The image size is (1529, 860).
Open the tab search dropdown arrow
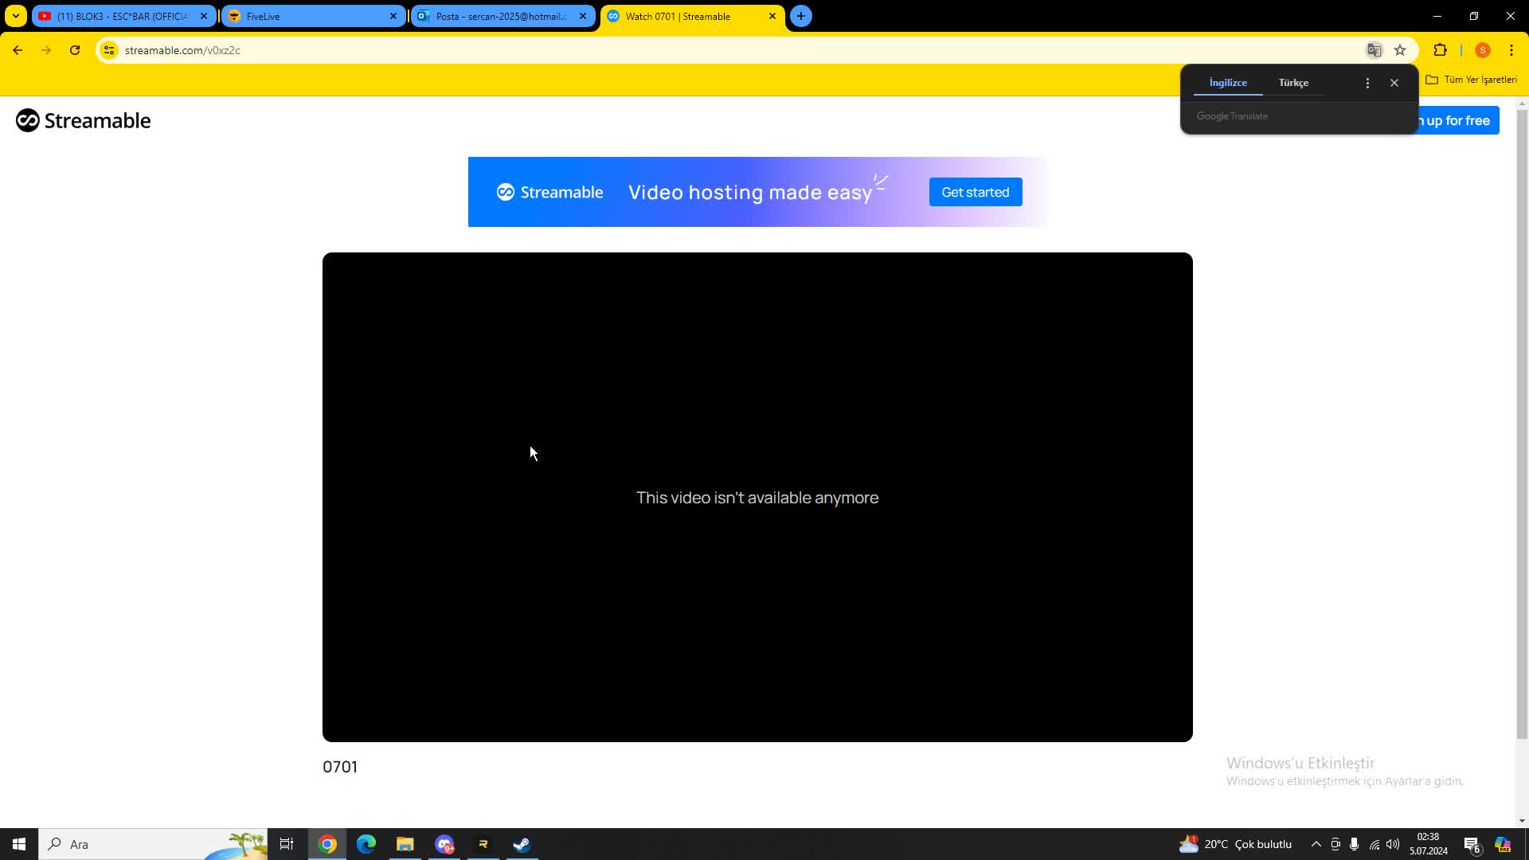click(x=15, y=16)
